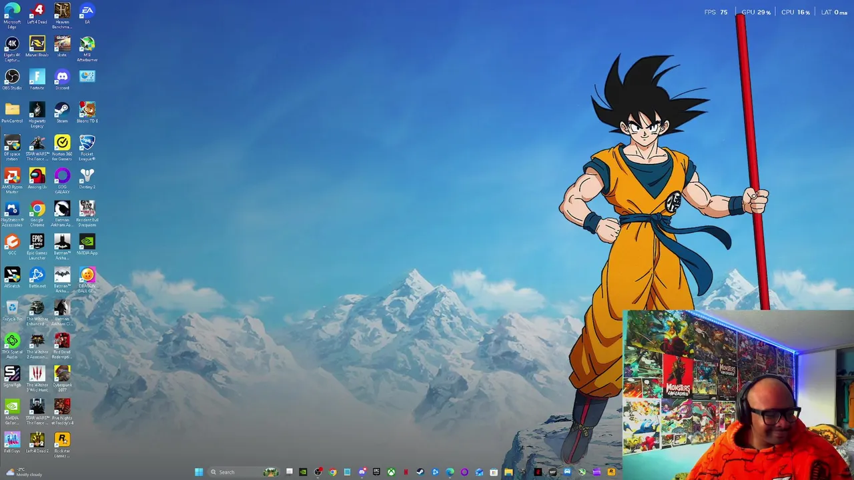Screen dimensions: 854x480
Task: Open Rockstar Games Launcher desktop icon
Action: point(62,445)
